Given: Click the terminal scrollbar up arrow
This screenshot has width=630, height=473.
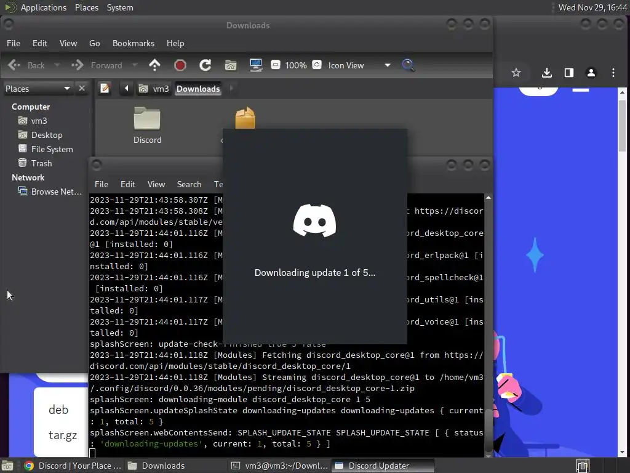Looking at the screenshot, I should (x=488, y=198).
